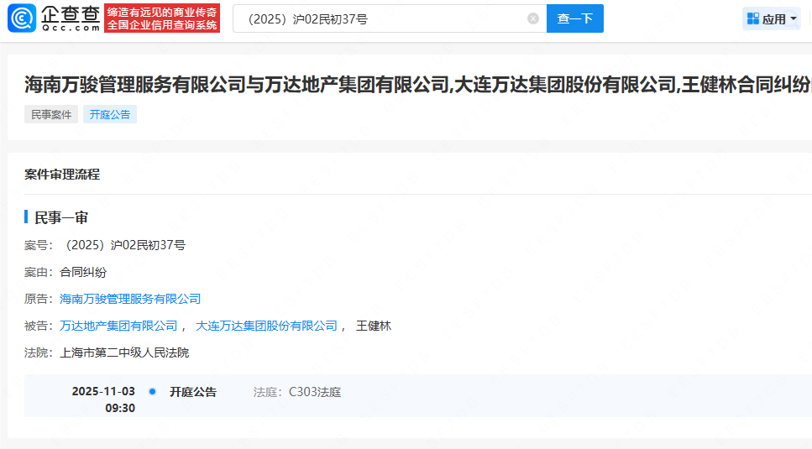This screenshot has width=812, height=449.
Task: Click the 案件审理流程 section header
Action: (x=62, y=175)
